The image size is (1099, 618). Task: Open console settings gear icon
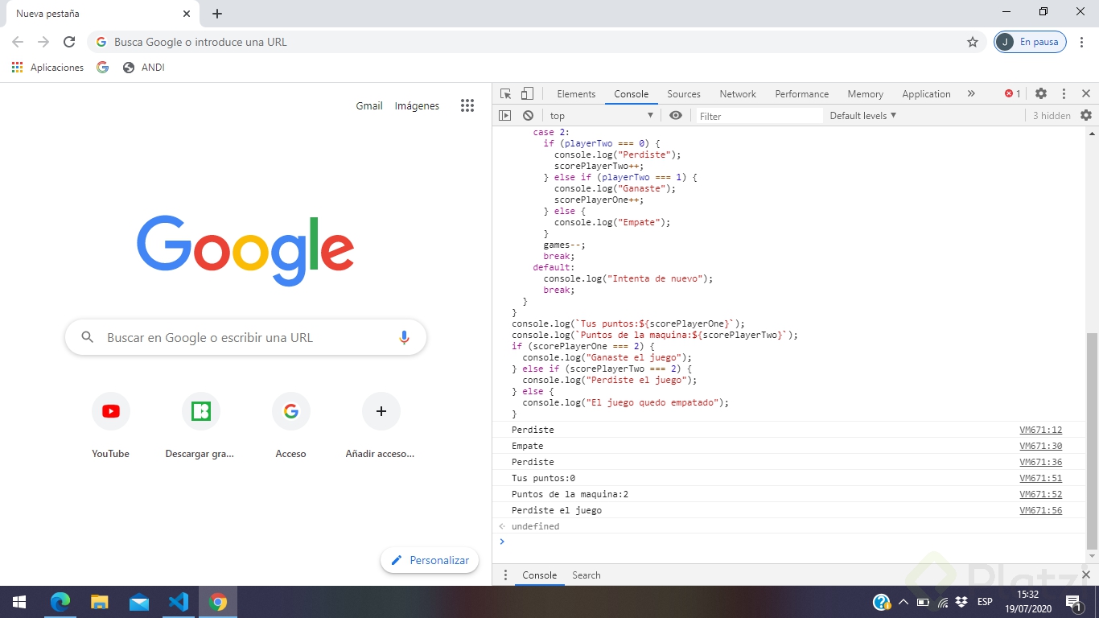(1086, 116)
